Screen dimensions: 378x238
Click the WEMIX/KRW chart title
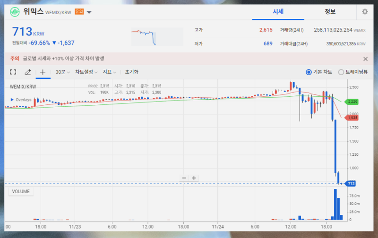point(23,87)
